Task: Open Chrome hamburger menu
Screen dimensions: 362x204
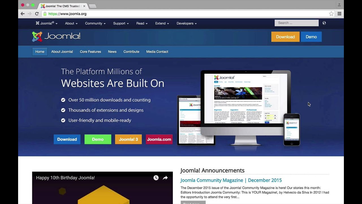Action: 339,14
